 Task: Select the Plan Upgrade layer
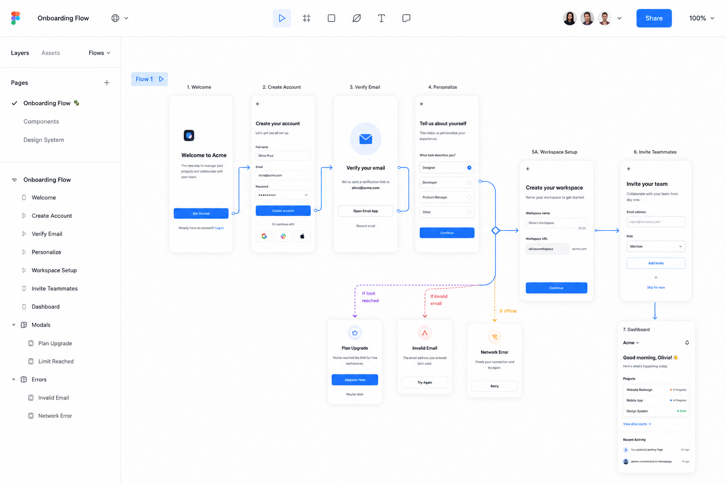click(55, 343)
